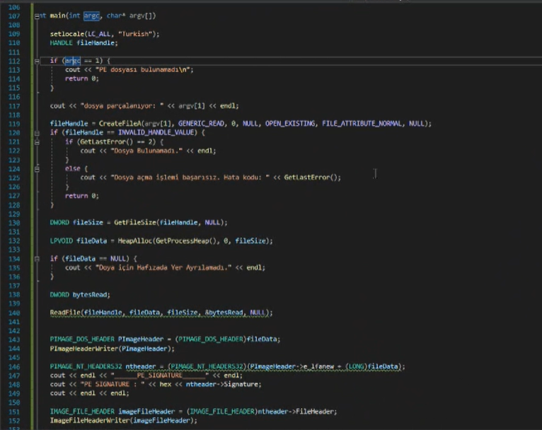
Task: Click the PImageHeaderWriter function call
Action: 84,349
